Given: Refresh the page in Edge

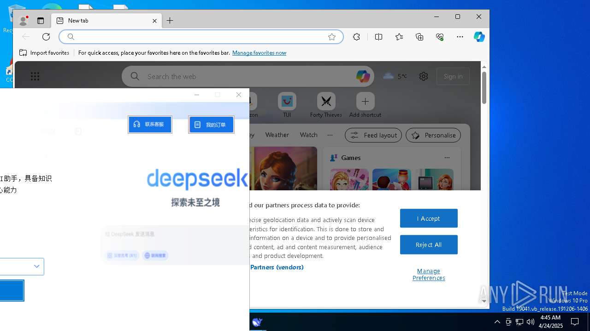Looking at the screenshot, I should pos(46,37).
